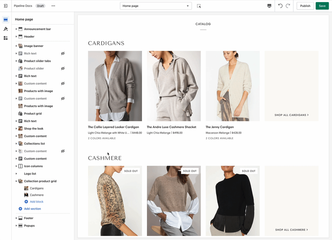Select the Shop the look section
The height and width of the screenshot is (240, 332).
(33, 129)
